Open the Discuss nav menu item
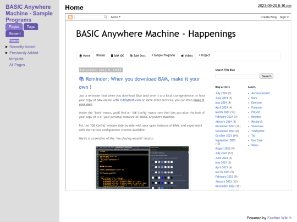The width and height of the screenshot is (297, 222). pos(101,55)
